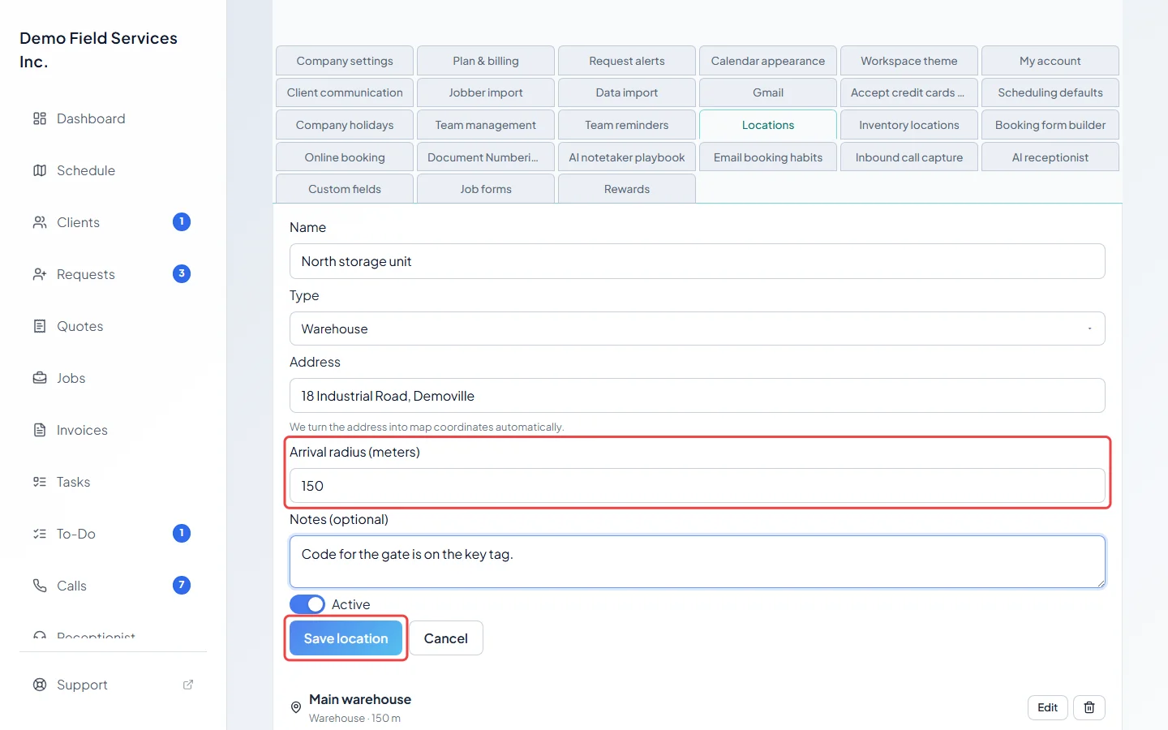The height and width of the screenshot is (730, 1168).
Task: Open the Company settings tab
Action: point(345,61)
